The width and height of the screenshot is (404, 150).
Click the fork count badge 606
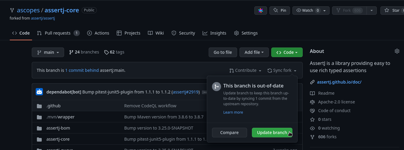(x=357, y=10)
